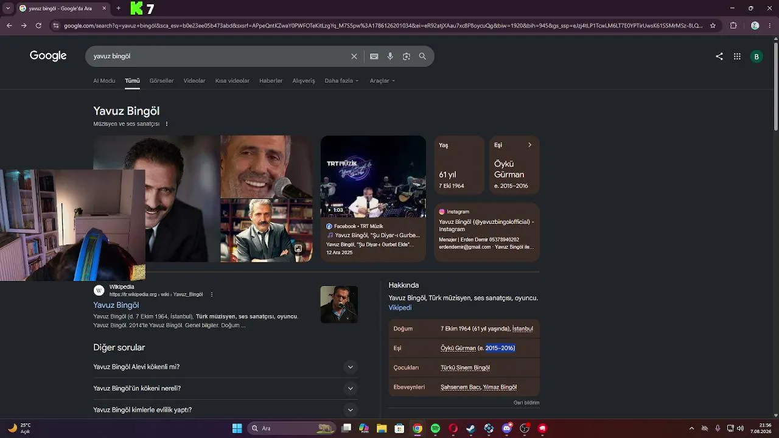View site information in the address bar
The width and height of the screenshot is (779, 438).
point(56,26)
